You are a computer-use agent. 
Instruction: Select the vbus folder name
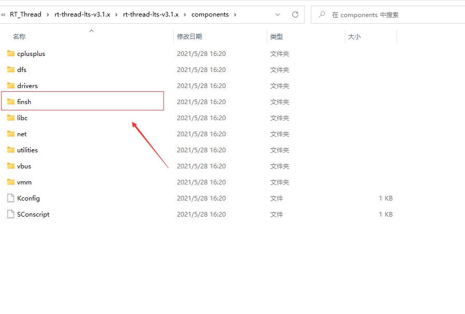(x=24, y=166)
